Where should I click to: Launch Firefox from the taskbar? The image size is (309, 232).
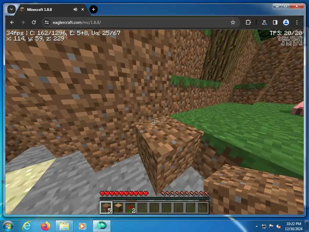(45, 226)
